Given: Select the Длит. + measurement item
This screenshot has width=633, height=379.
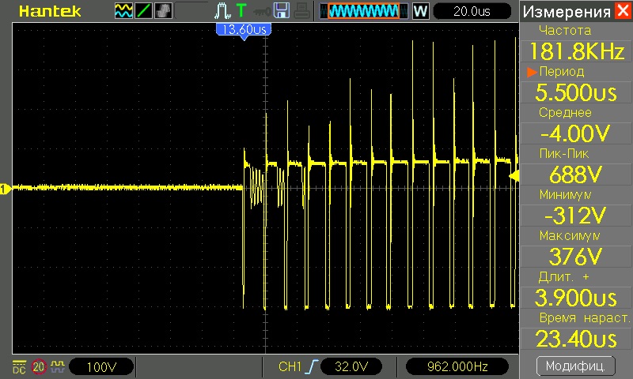Looking at the screenshot, I should (x=564, y=276).
